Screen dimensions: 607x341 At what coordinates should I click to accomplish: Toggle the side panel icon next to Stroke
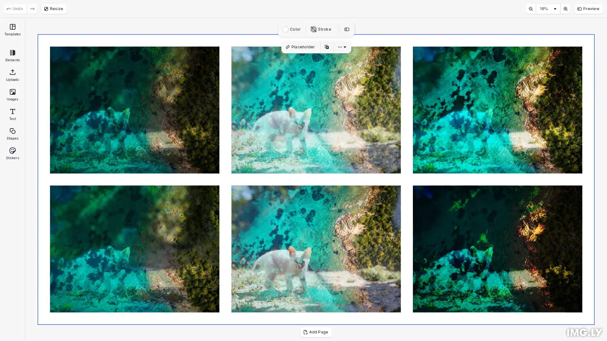tap(347, 29)
